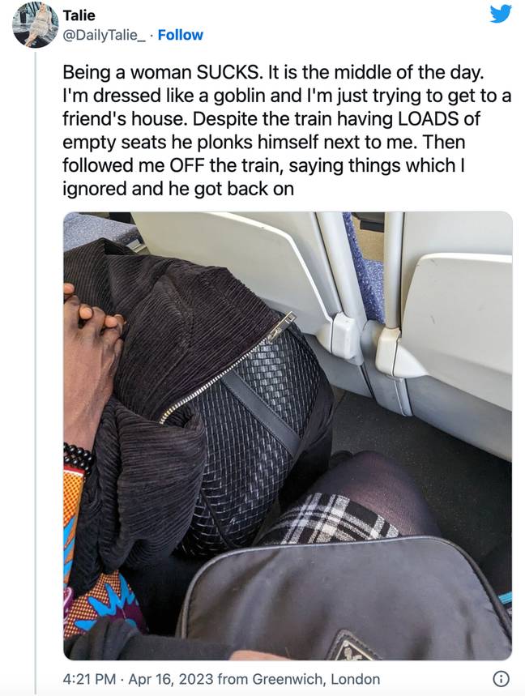
Task: Open the @DailyTalie_ handle
Action: point(104,35)
